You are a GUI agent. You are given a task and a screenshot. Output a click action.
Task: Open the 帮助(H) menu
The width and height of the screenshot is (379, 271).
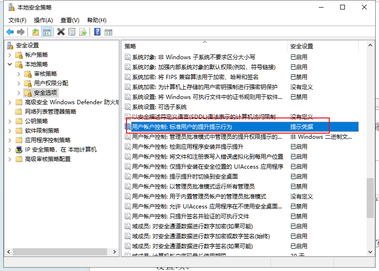(97, 20)
